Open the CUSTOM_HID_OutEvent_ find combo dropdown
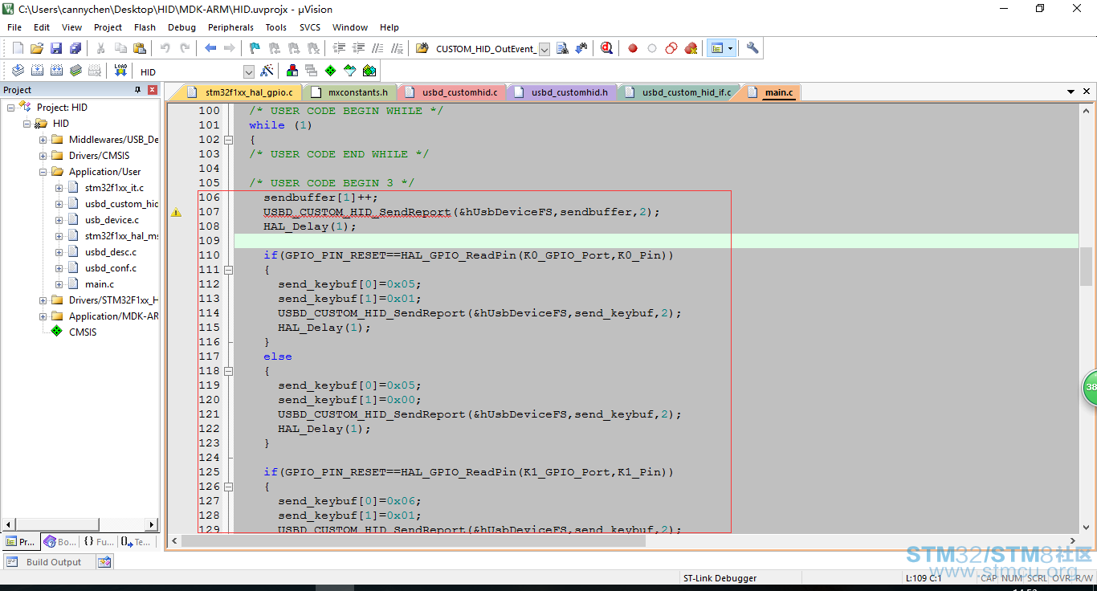This screenshot has height=591, width=1097. pos(544,49)
